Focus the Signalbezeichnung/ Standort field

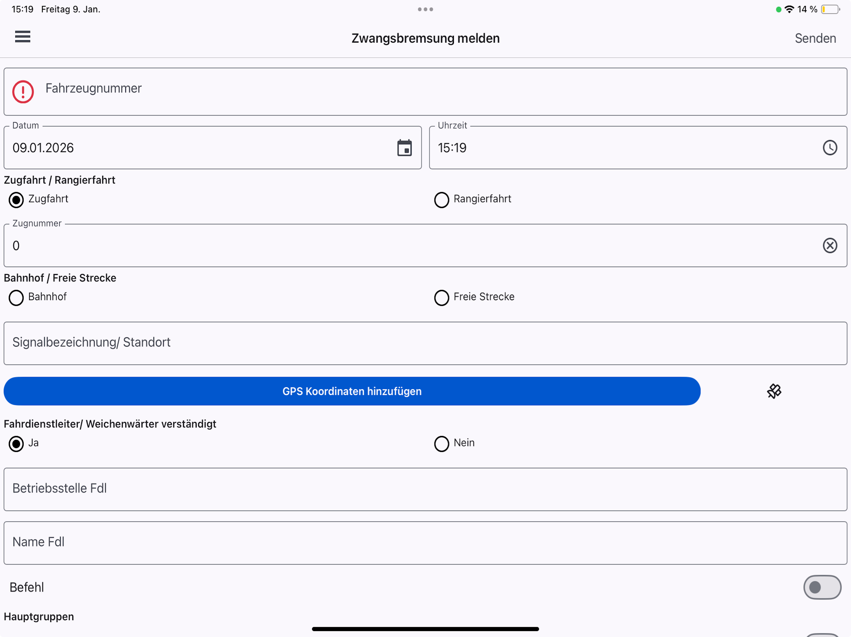[425, 343]
